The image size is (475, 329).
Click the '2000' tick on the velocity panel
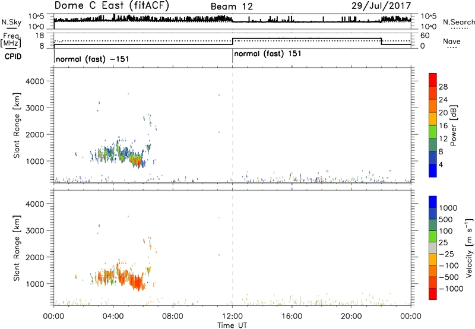[x=35, y=257]
